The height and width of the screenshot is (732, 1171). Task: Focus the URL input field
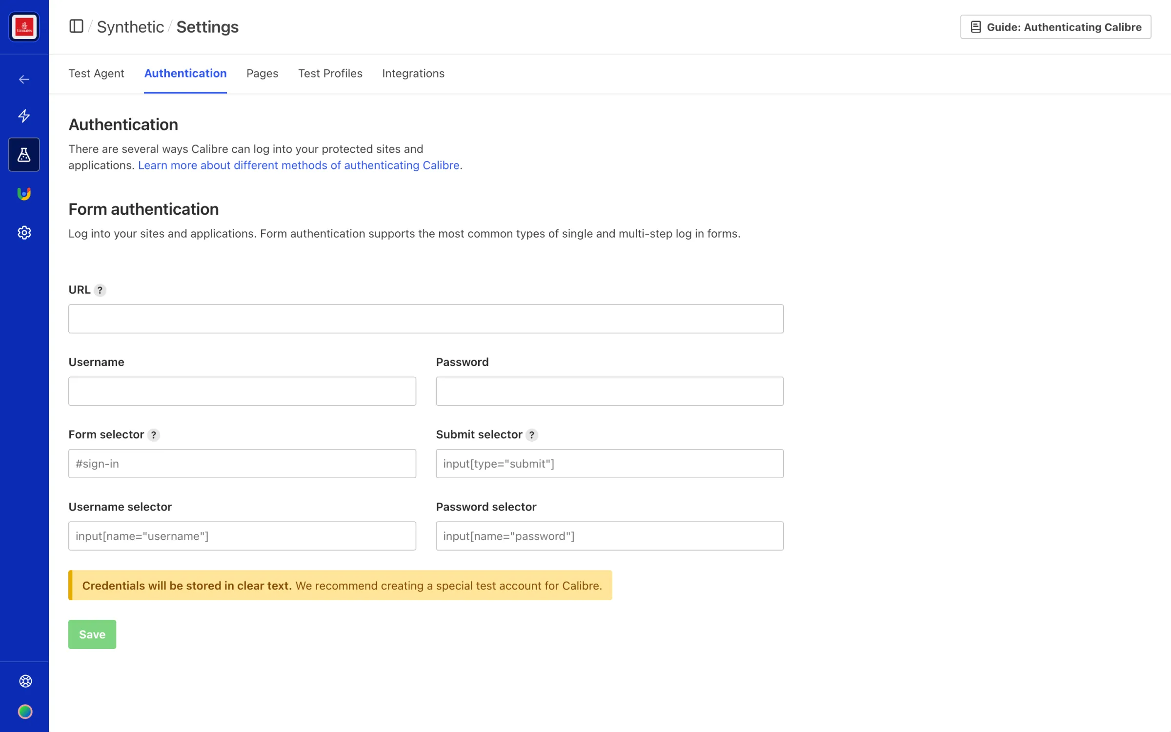pyautogui.click(x=426, y=319)
